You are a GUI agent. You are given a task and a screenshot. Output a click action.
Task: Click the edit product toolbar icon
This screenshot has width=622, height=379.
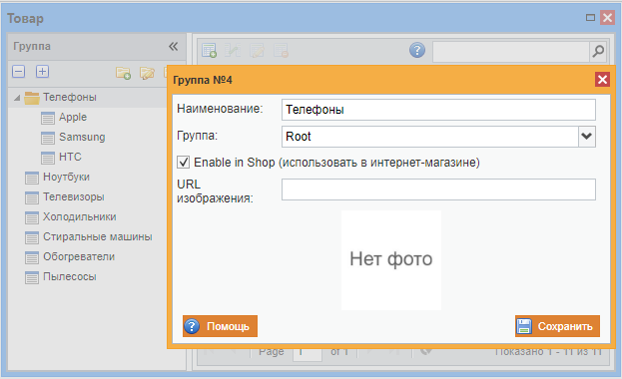[x=233, y=50]
